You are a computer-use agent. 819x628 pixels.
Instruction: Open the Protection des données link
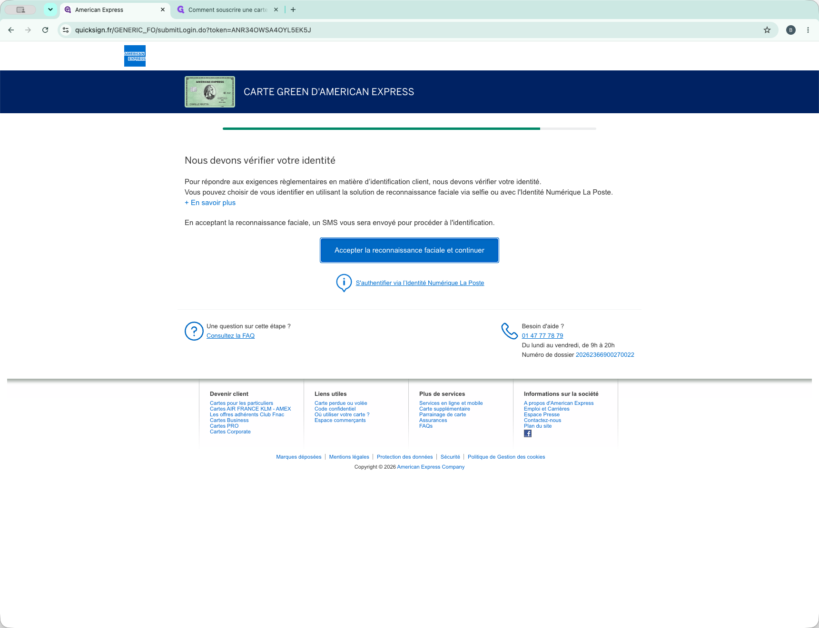(x=405, y=457)
